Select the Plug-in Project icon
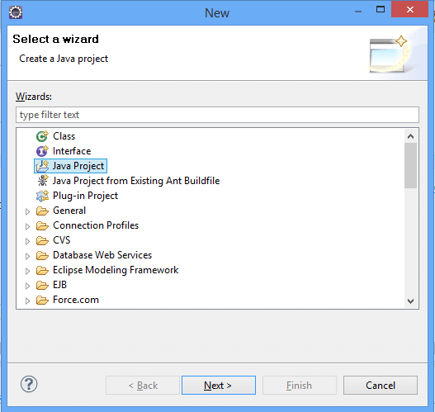The height and width of the screenshot is (412, 435). (42, 196)
